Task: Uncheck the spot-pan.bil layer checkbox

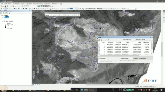Action: tap(4, 21)
